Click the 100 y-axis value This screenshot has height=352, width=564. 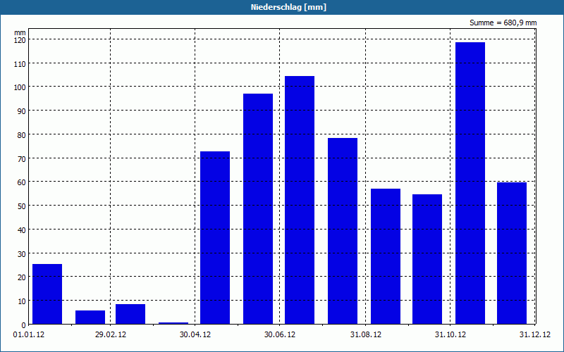[x=20, y=87]
